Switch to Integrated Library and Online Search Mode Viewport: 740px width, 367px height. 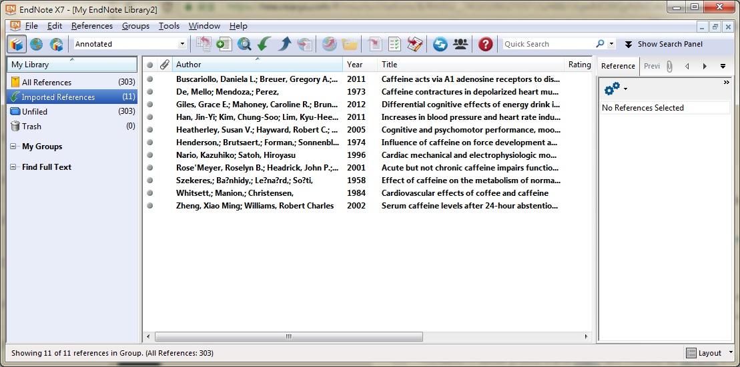click(56, 44)
